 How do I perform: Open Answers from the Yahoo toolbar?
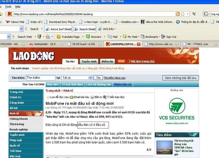[94, 37]
